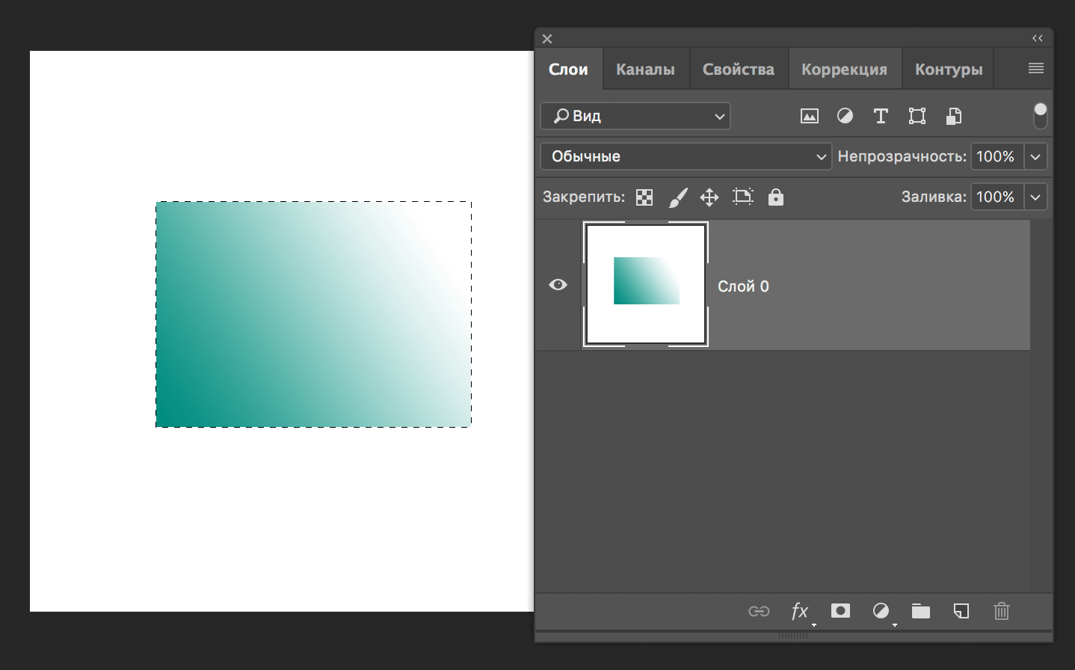Click the add layer style fx icon
The image size is (1075, 670).
point(799,611)
